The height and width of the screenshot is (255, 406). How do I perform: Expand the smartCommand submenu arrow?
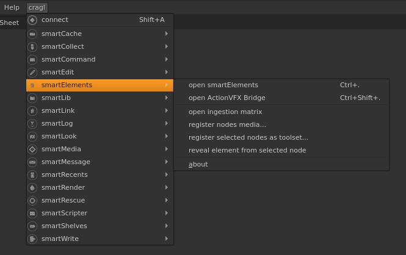pos(167,59)
